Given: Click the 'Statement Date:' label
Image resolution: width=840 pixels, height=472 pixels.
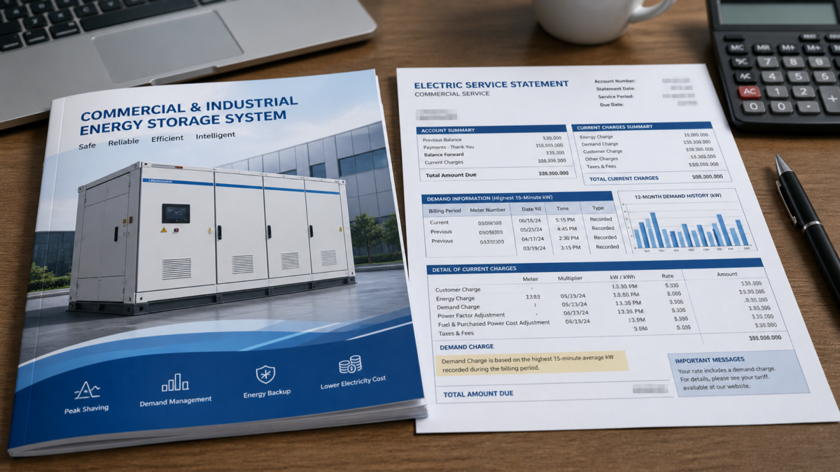Looking at the screenshot, I should [x=615, y=89].
